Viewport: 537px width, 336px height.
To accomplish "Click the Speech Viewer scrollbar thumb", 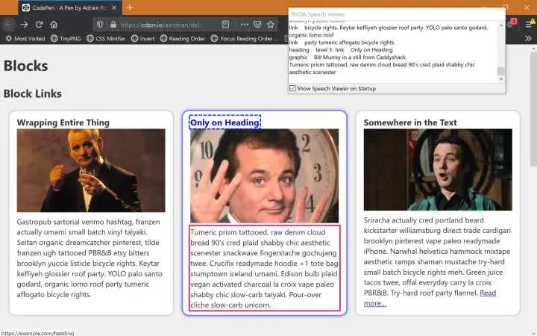I will [501, 71].
